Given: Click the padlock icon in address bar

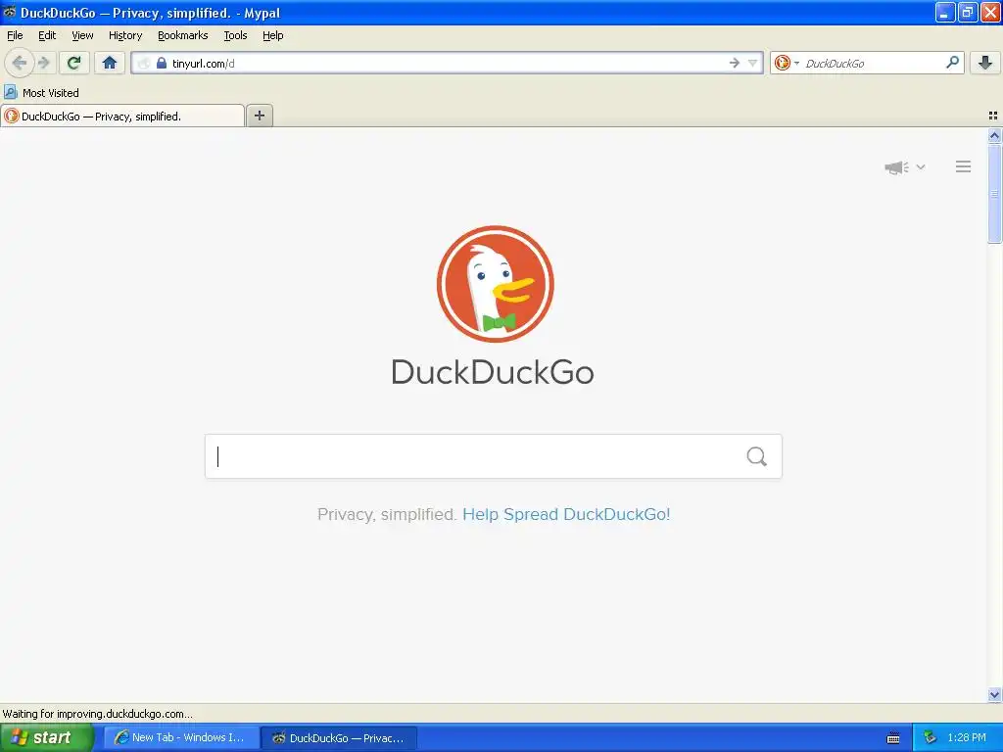Looking at the screenshot, I should point(162,63).
